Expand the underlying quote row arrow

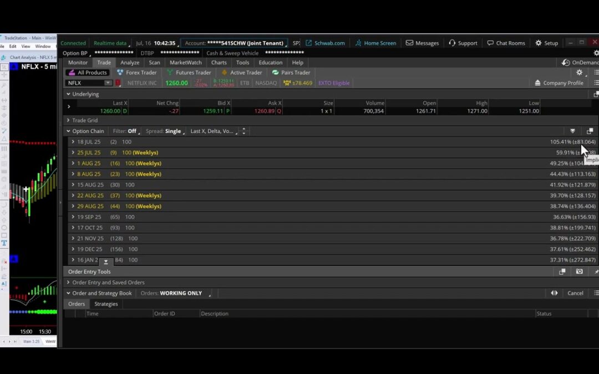(69, 106)
